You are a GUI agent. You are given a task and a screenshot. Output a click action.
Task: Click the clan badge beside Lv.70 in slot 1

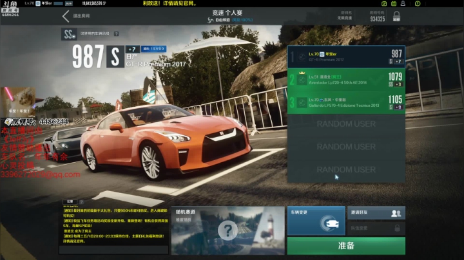[322, 54]
